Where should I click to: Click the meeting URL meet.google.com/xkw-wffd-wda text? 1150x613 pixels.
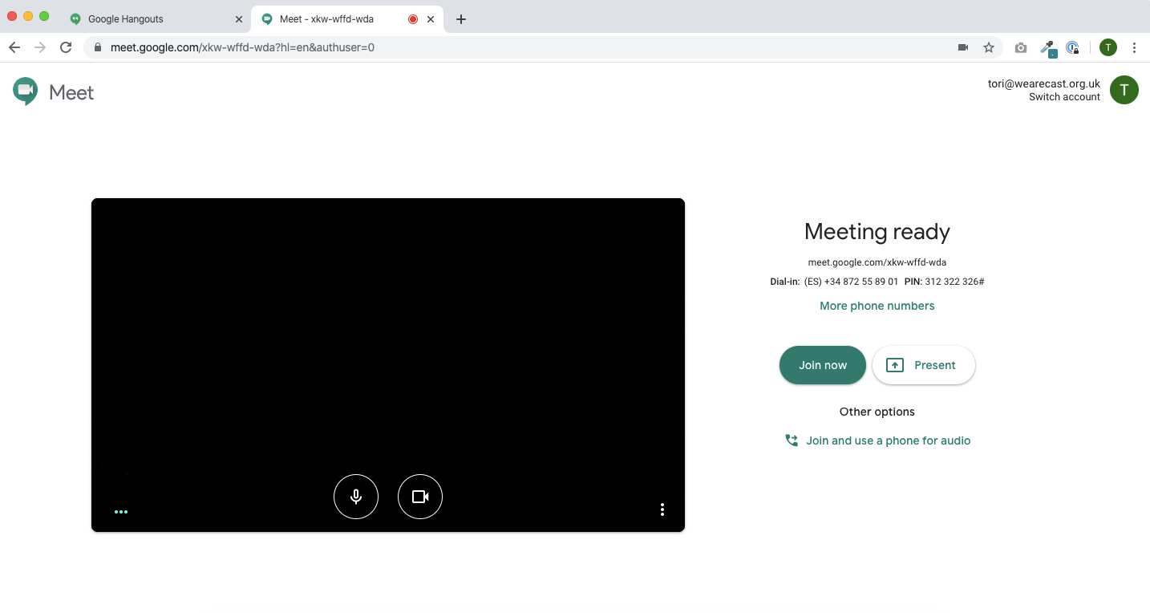[877, 262]
